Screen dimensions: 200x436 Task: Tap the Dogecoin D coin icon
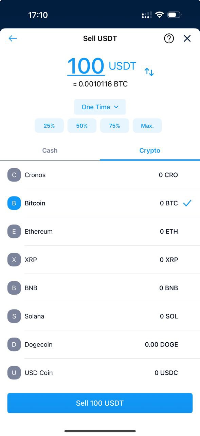(x=14, y=345)
